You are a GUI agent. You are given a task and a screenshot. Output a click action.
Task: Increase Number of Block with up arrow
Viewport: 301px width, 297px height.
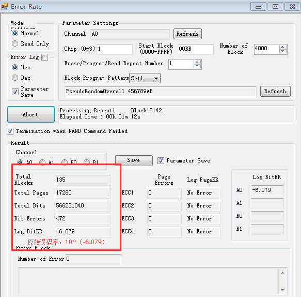tap(282, 47)
